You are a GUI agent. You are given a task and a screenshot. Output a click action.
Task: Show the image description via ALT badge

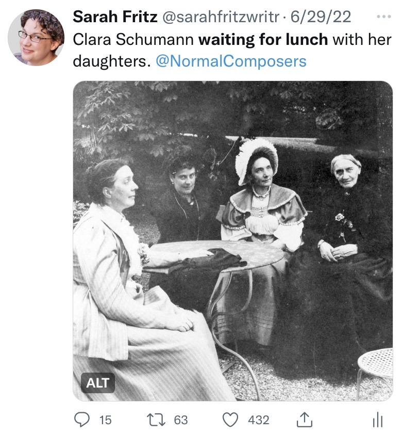(98, 383)
